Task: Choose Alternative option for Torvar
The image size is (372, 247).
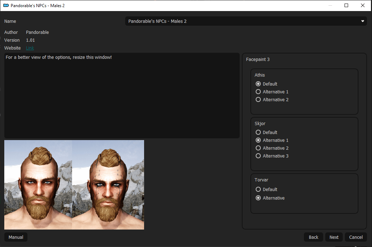Action: pyautogui.click(x=270, y=198)
